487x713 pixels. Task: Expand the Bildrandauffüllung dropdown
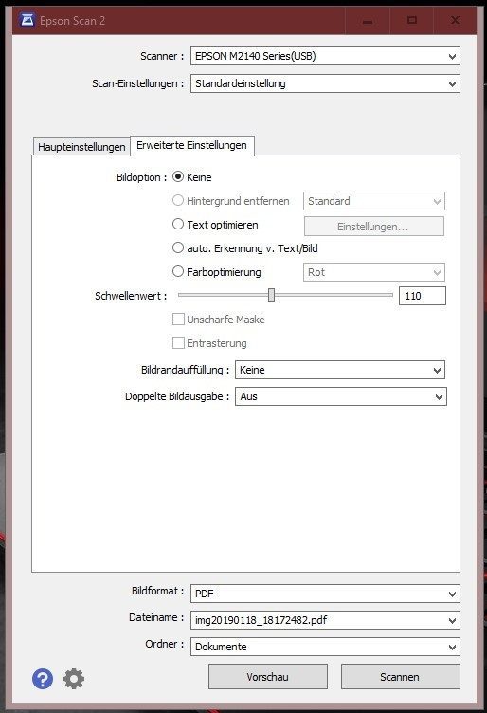click(340, 370)
